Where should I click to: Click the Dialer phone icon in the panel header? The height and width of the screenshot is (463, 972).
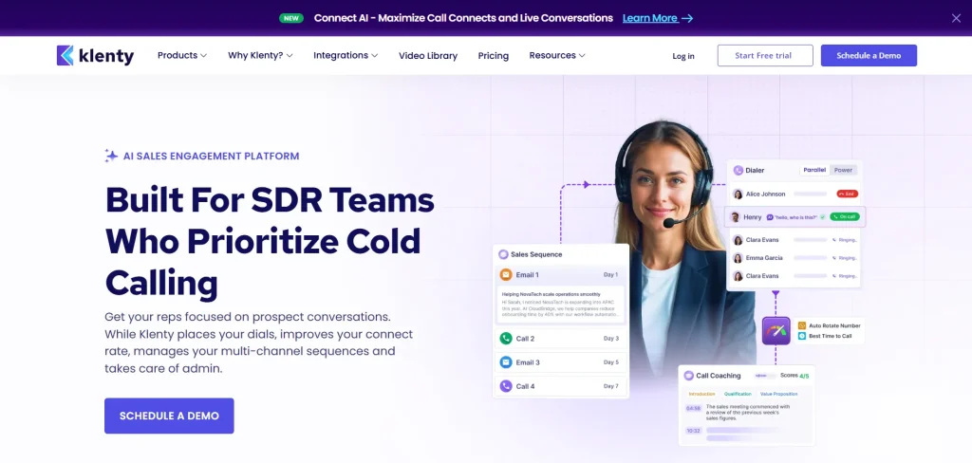tap(738, 171)
